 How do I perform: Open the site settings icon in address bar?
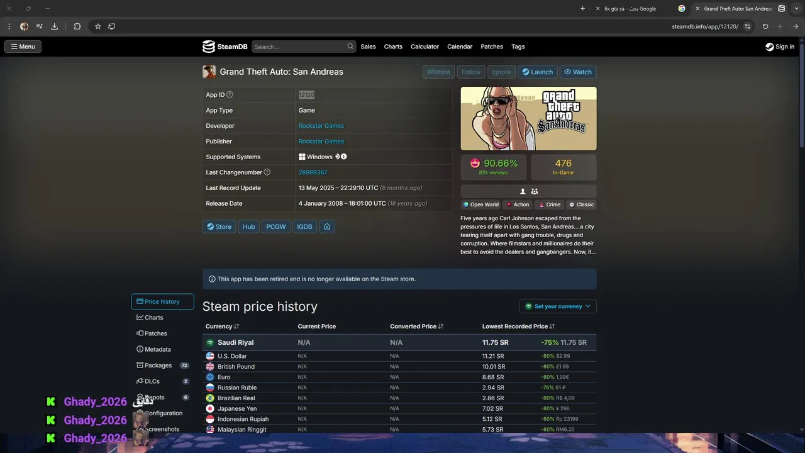click(747, 26)
